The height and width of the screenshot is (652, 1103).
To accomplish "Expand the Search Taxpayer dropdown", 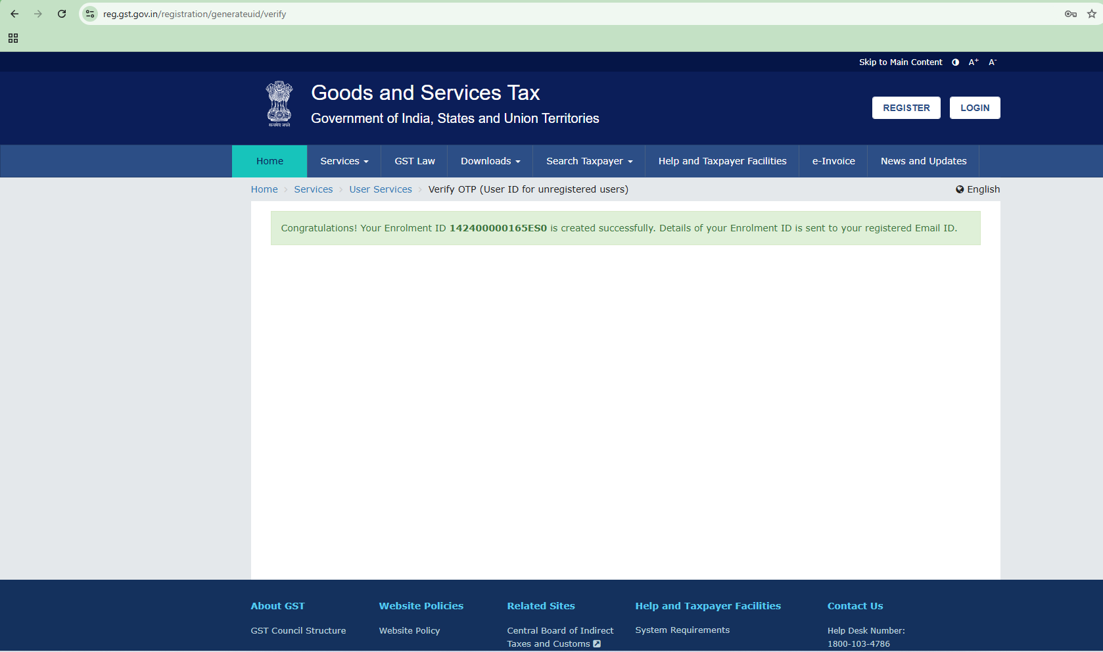I will coord(589,161).
